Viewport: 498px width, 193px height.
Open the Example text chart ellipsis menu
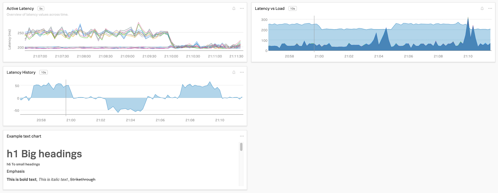242,136
